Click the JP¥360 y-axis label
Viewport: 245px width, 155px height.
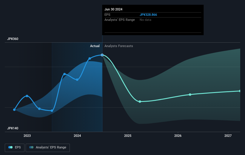pos(13,39)
